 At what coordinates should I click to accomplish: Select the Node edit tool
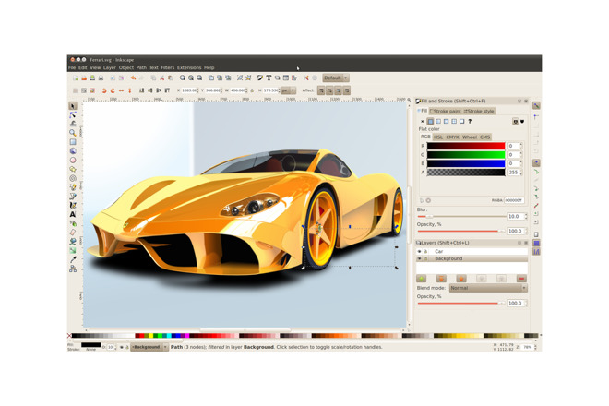pos(73,115)
